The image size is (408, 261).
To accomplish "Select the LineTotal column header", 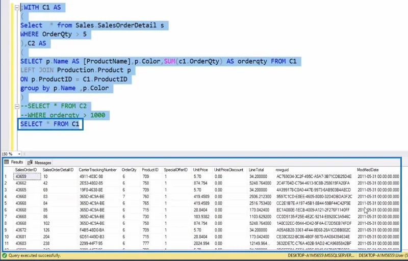I will (x=257, y=170).
